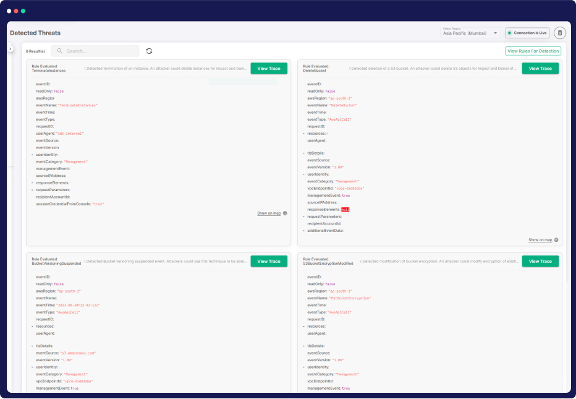Expand resources node in DeleteBucket card
The width and height of the screenshot is (576, 399).
pos(303,133)
